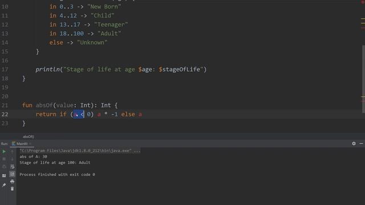Click 'value' parameter on line 21
This screenshot has height=205, width=365.
coord(64,105)
